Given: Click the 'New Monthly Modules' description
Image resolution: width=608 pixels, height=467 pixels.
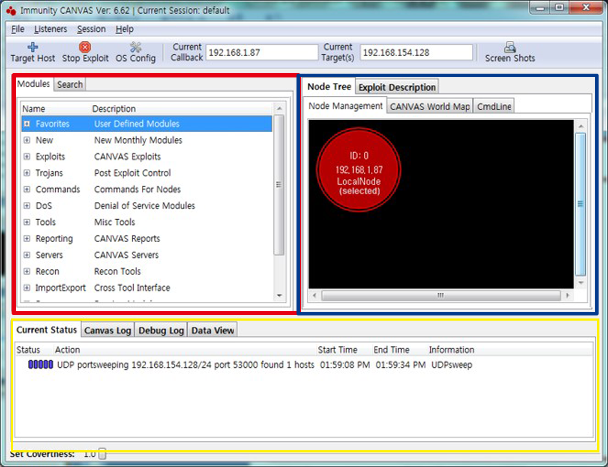Looking at the screenshot, I should click(x=138, y=140).
